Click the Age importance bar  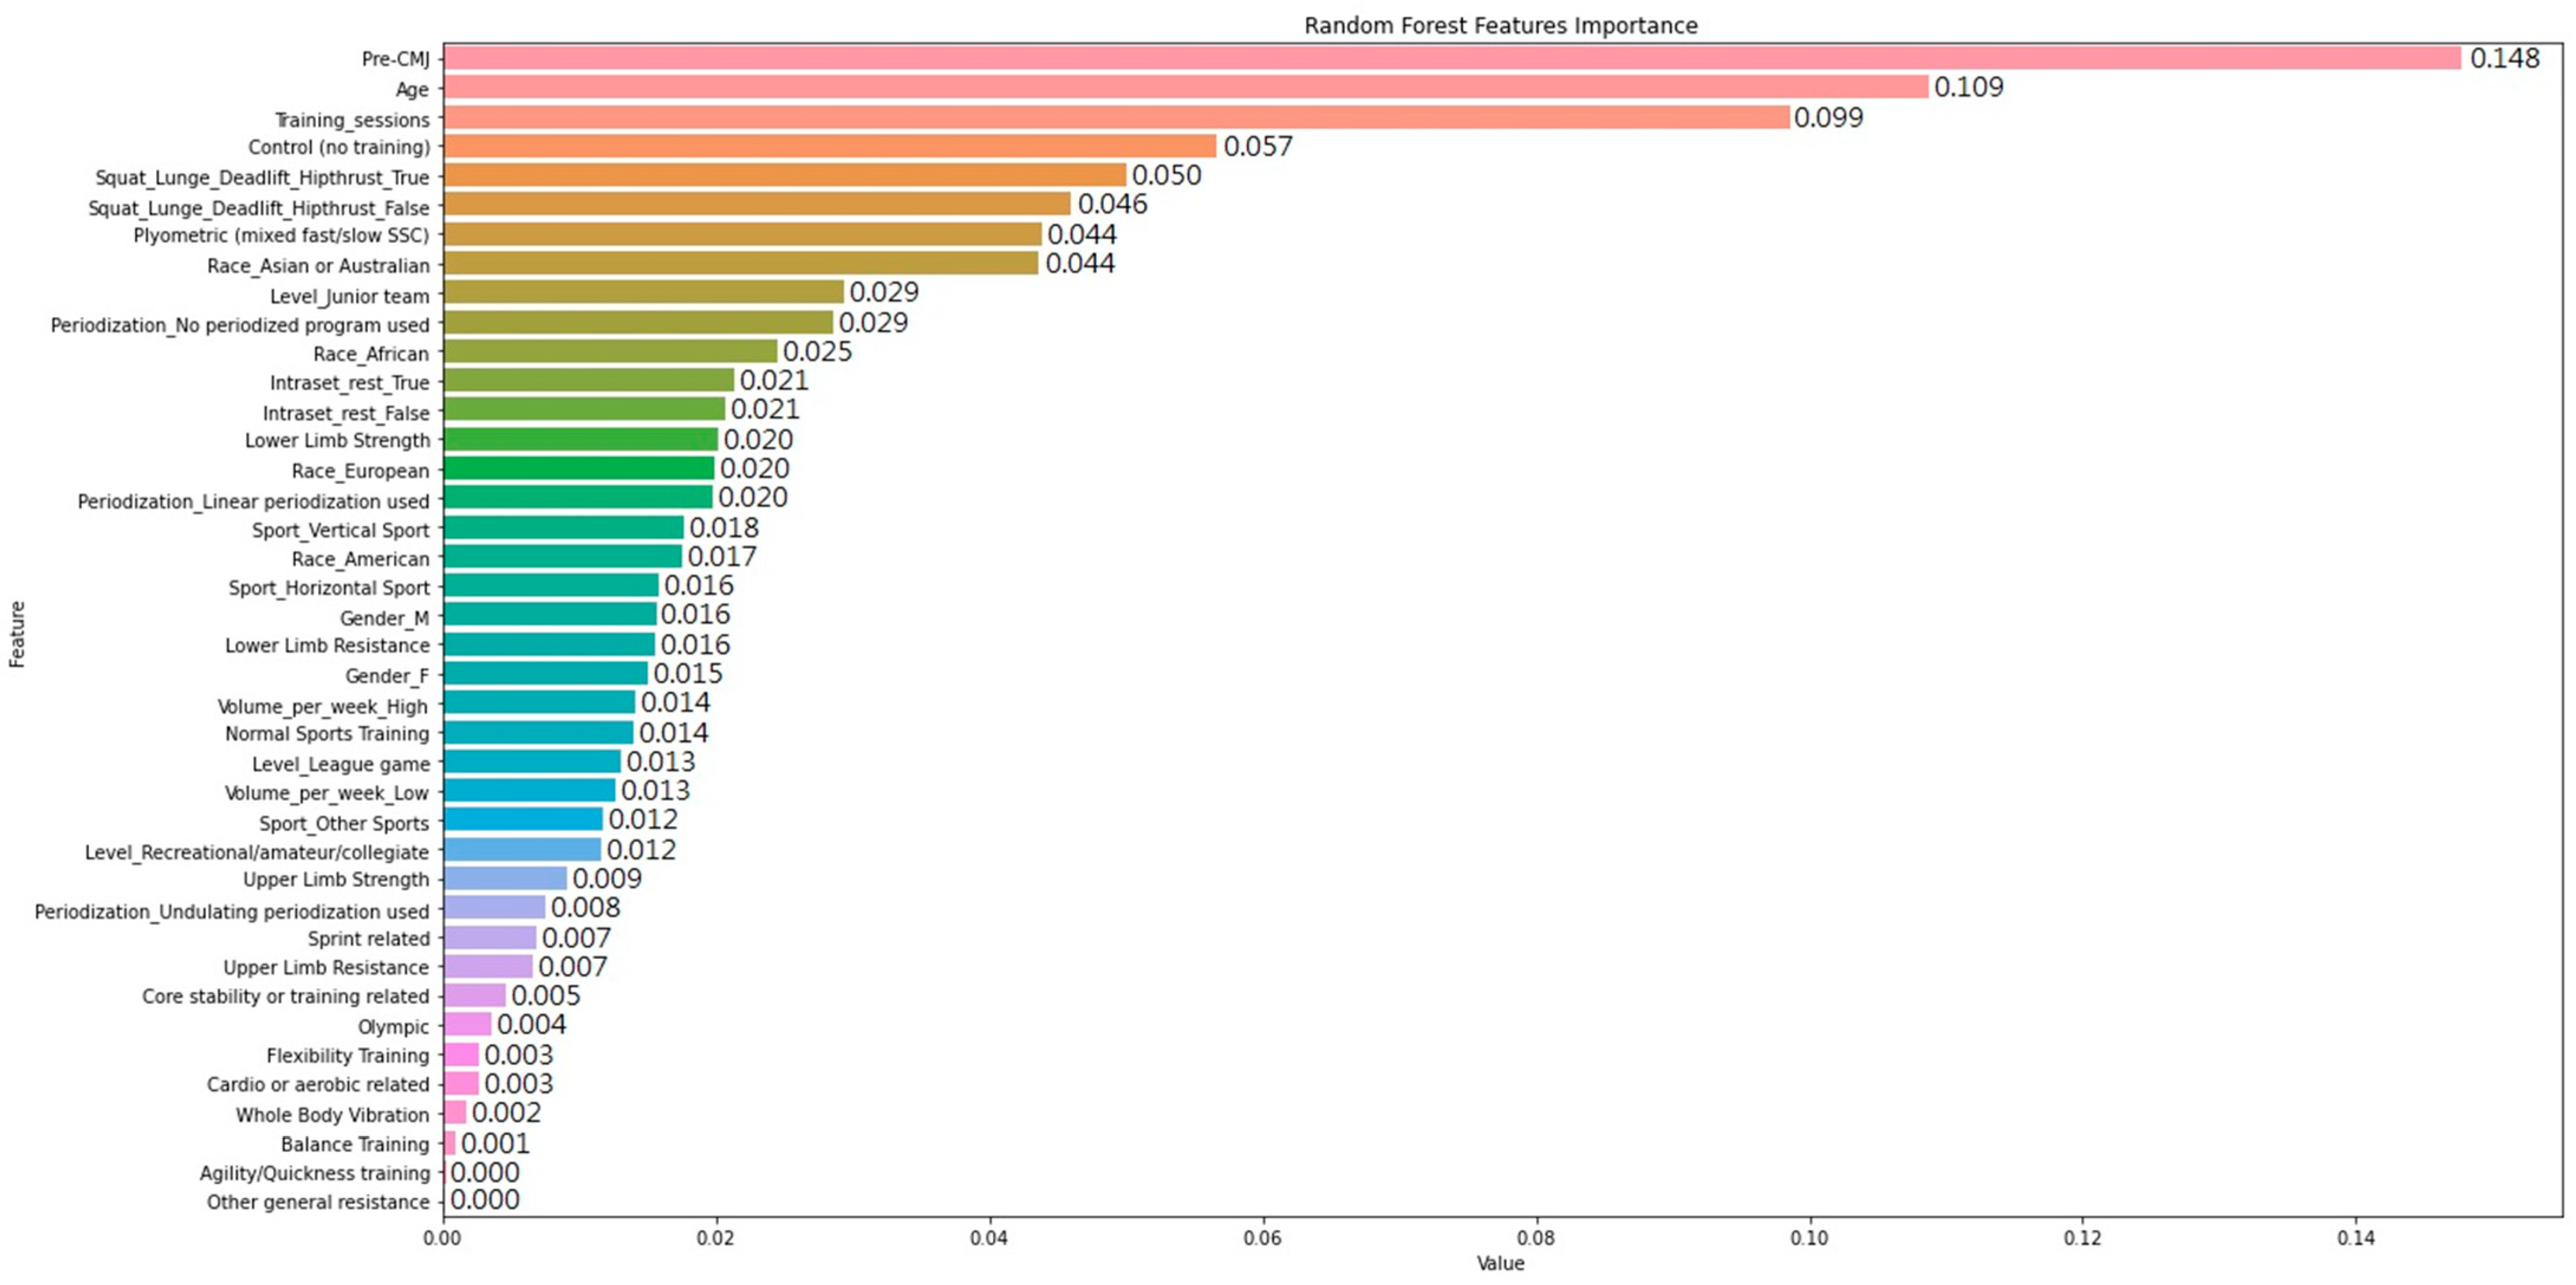click(x=1185, y=87)
